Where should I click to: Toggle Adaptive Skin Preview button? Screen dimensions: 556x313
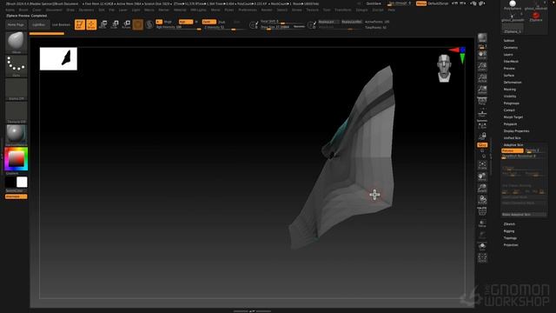[x=513, y=150]
